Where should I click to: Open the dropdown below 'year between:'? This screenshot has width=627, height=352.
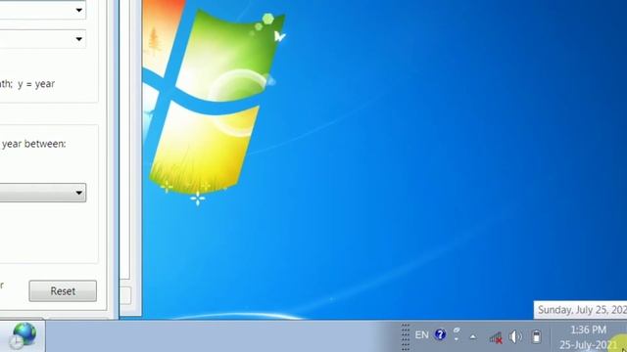[43, 193]
